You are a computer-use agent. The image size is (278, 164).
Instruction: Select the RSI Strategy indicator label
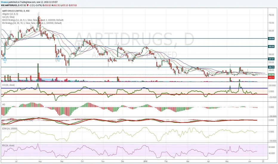pos(32,23)
